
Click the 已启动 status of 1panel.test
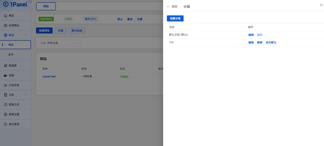pyautogui.click(x=124, y=77)
